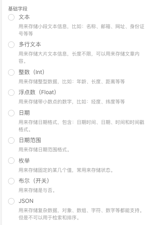This screenshot has height=225, width=156.
Task: Click the 多行文本 field type label
Action: [x=30, y=45]
